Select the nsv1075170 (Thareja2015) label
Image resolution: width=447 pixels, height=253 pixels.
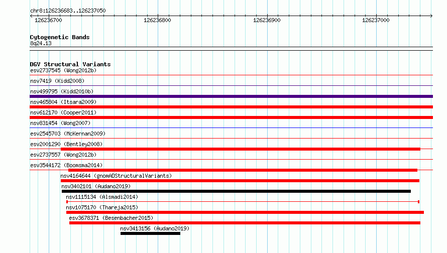[x=102, y=207]
